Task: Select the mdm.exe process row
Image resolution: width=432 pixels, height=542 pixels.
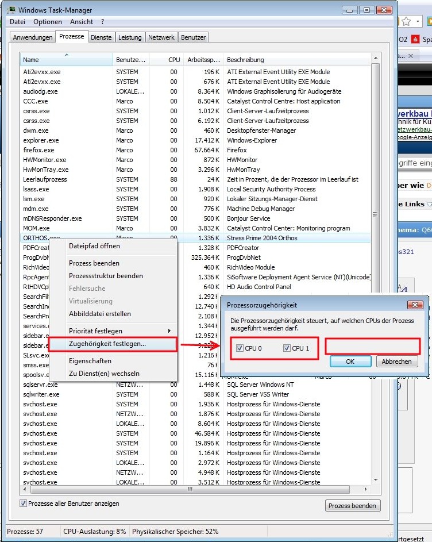Action: [x=195, y=209]
